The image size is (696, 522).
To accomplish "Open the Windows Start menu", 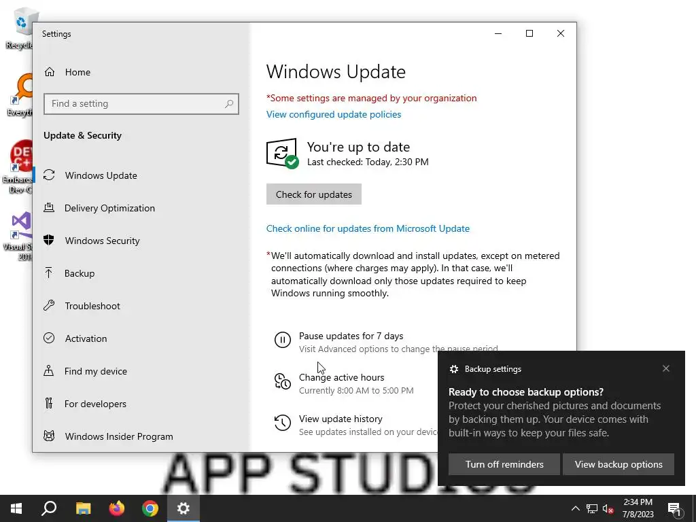I will [x=16, y=508].
